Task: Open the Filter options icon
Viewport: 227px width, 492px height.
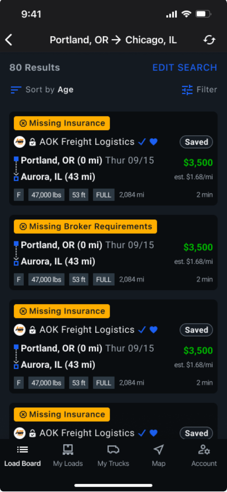Action: coord(187,90)
